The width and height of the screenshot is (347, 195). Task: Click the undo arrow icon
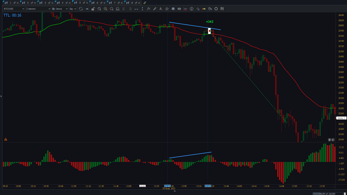click(x=124, y=9)
